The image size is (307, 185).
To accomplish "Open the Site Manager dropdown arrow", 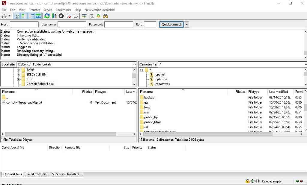I will pos(9,16).
